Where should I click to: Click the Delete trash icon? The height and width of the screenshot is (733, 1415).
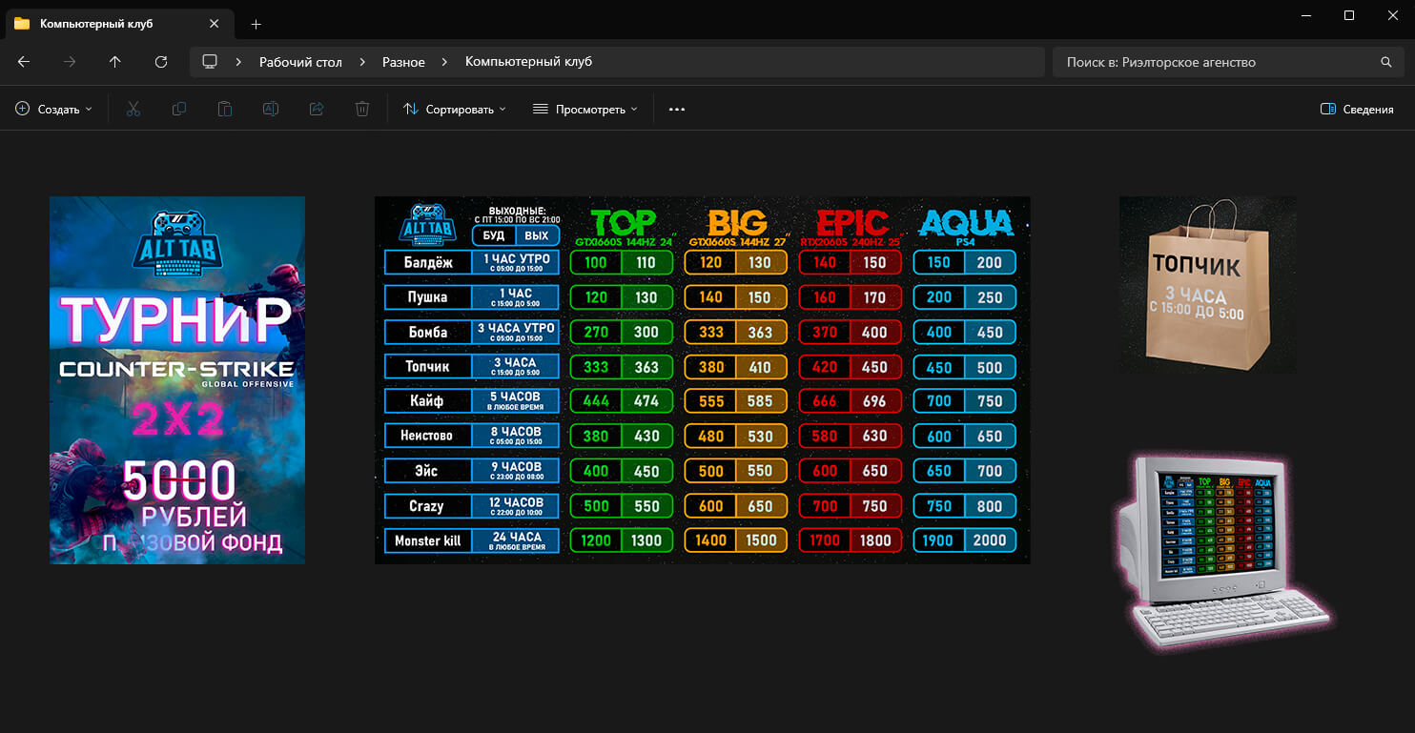(362, 109)
